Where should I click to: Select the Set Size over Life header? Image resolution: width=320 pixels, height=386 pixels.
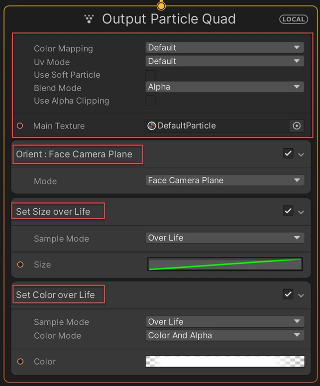[x=53, y=212]
